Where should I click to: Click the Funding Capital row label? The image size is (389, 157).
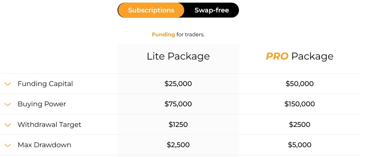pos(45,83)
